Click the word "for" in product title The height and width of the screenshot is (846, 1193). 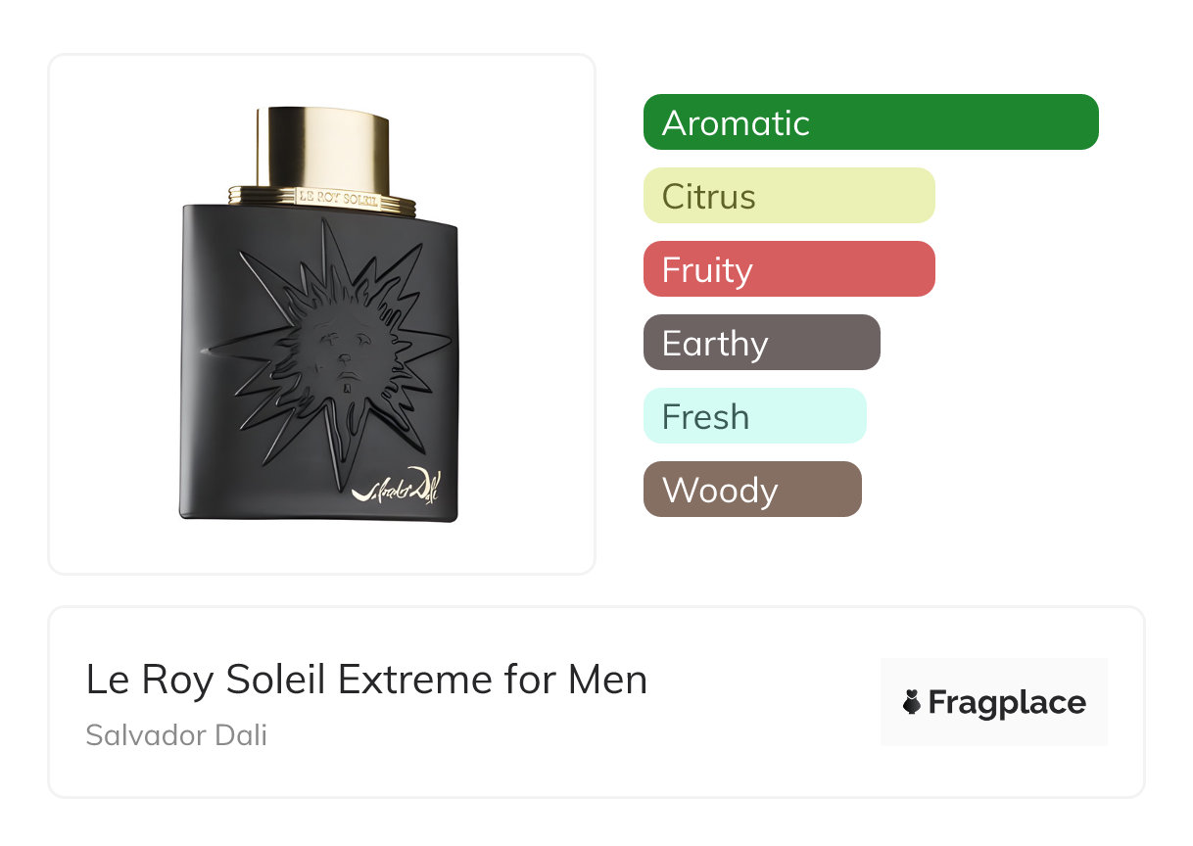(531, 679)
